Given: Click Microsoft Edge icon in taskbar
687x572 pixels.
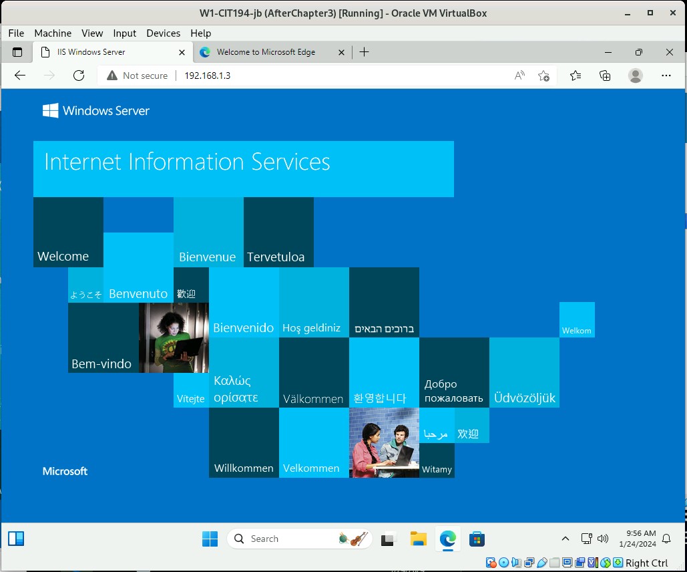Looking at the screenshot, I should [x=447, y=539].
